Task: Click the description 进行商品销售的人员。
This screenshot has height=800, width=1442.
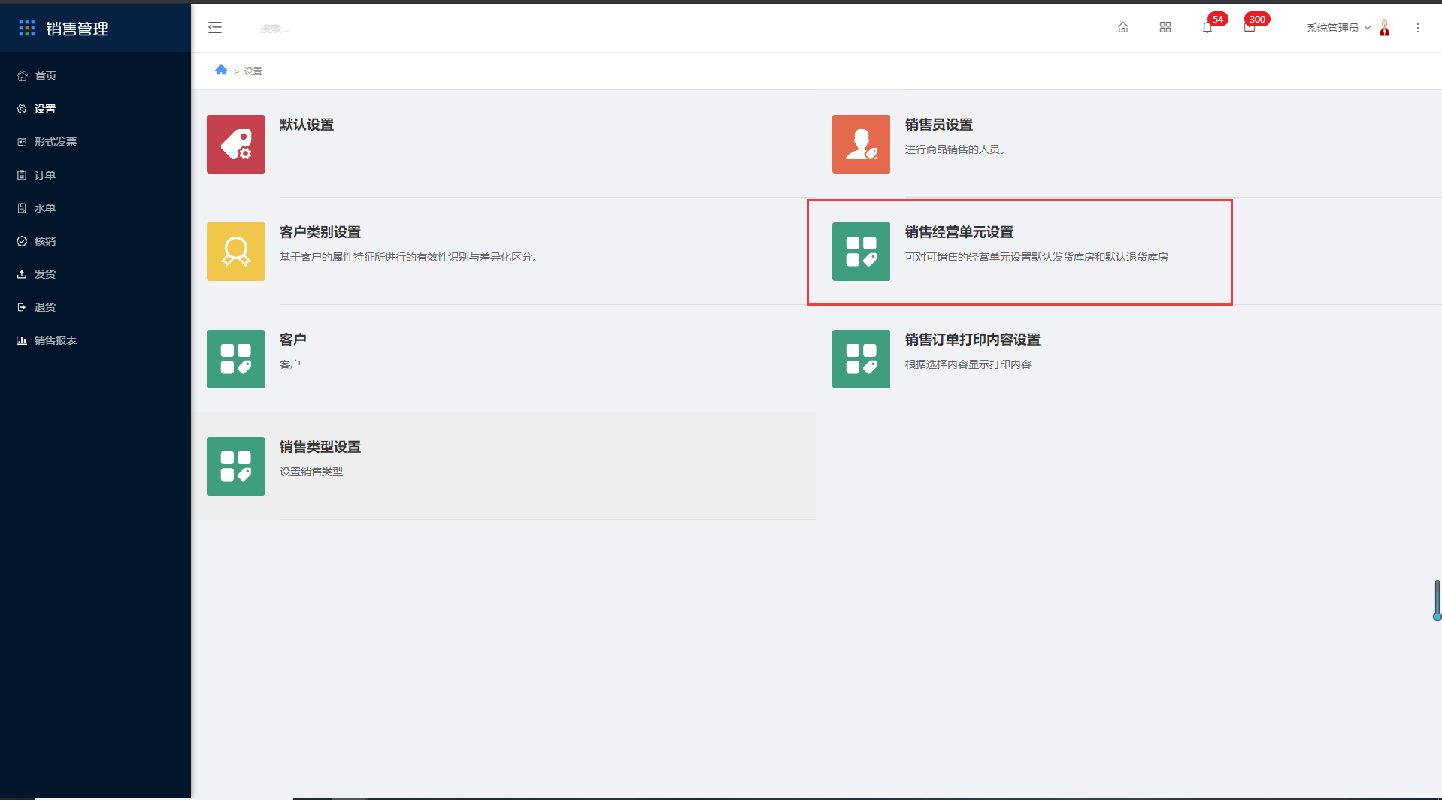Action: (x=955, y=149)
